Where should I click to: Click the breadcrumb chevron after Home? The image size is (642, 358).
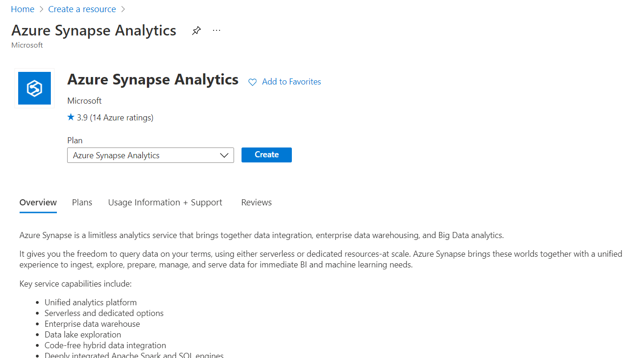(x=41, y=9)
